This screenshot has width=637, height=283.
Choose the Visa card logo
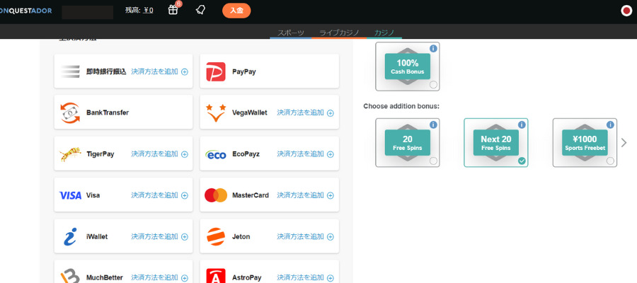[70, 195]
